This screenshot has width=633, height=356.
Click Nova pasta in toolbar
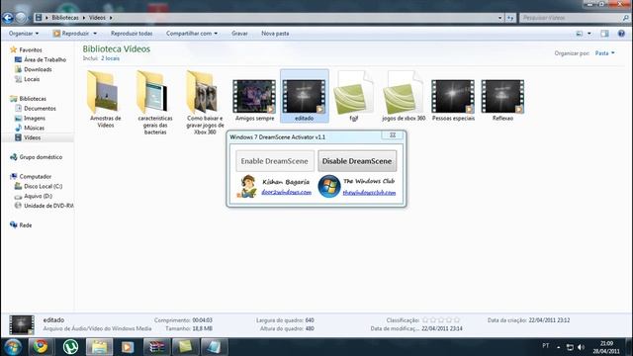click(275, 34)
